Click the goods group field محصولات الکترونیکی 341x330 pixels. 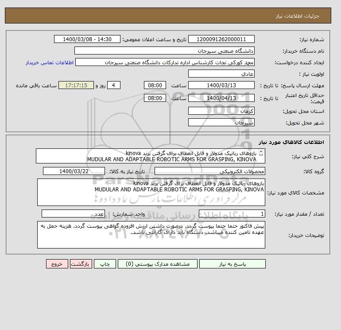coord(209,171)
